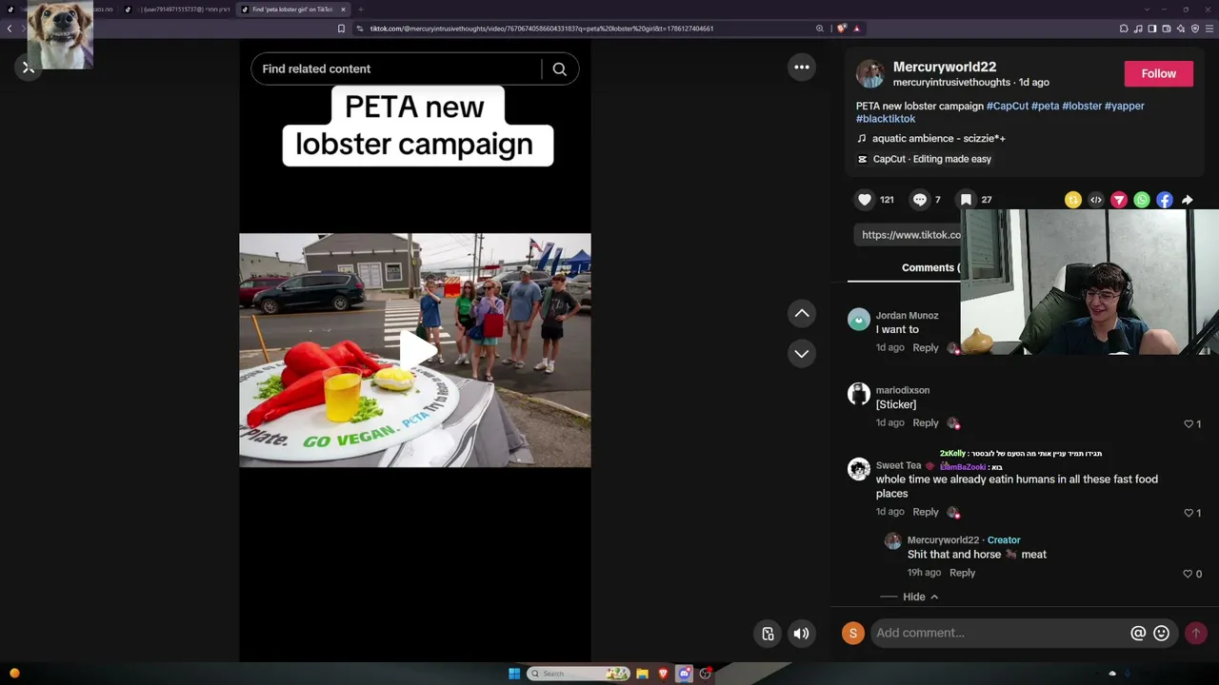Bookmark the video to favorites
Image resolution: width=1219 pixels, height=685 pixels.
(966, 200)
